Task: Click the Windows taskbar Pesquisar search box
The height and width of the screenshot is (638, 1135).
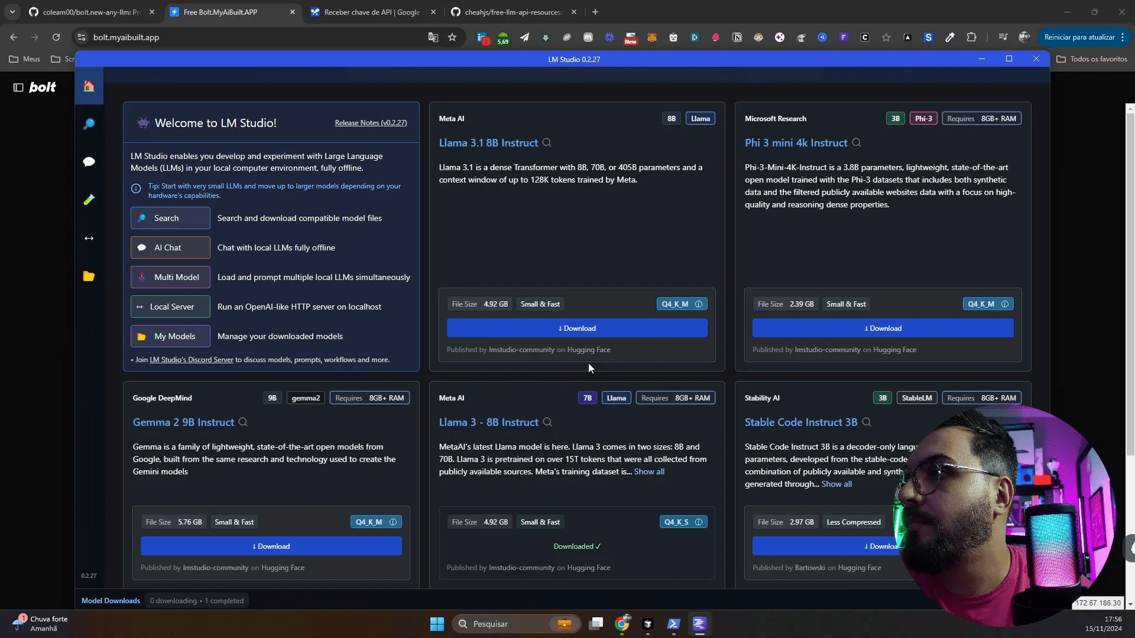Action: 516,624
